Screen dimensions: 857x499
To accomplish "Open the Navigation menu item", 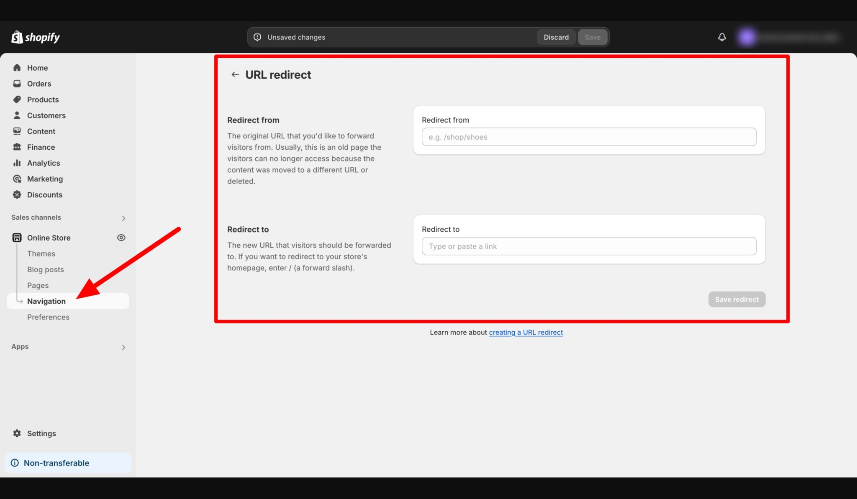I will pos(46,301).
